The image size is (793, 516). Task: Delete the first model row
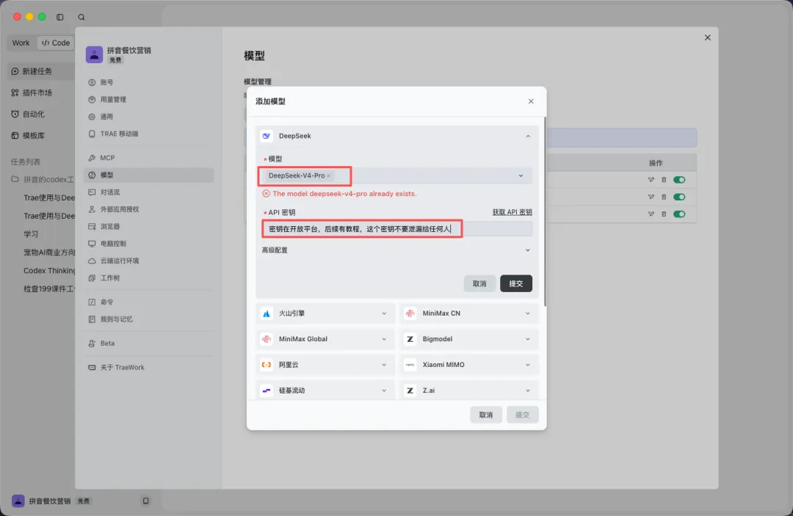(664, 180)
